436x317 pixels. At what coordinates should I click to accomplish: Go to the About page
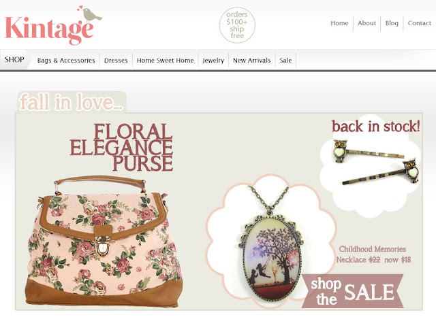coord(367,23)
